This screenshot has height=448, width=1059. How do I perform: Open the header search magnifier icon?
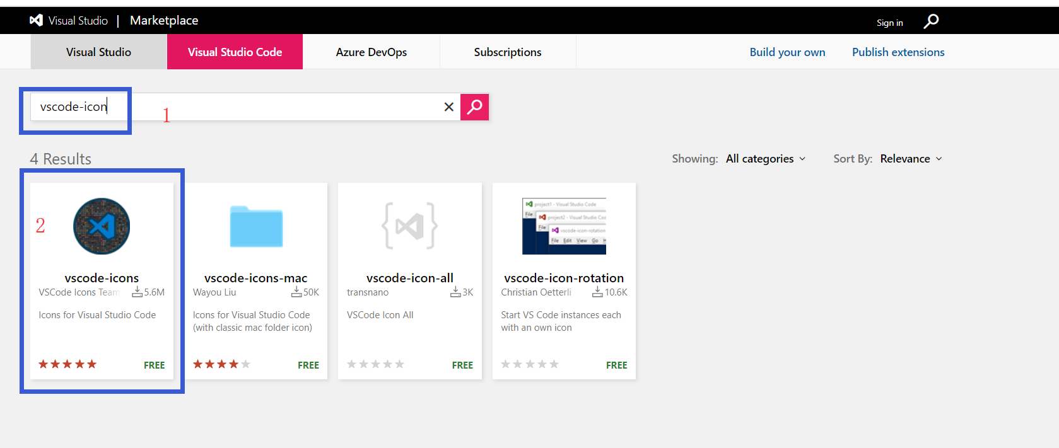point(931,21)
